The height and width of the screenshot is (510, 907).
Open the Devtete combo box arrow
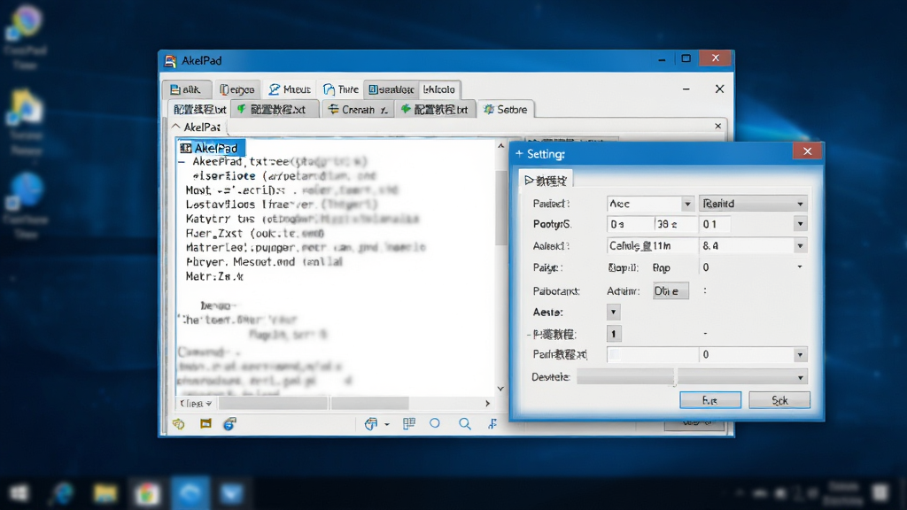click(800, 377)
